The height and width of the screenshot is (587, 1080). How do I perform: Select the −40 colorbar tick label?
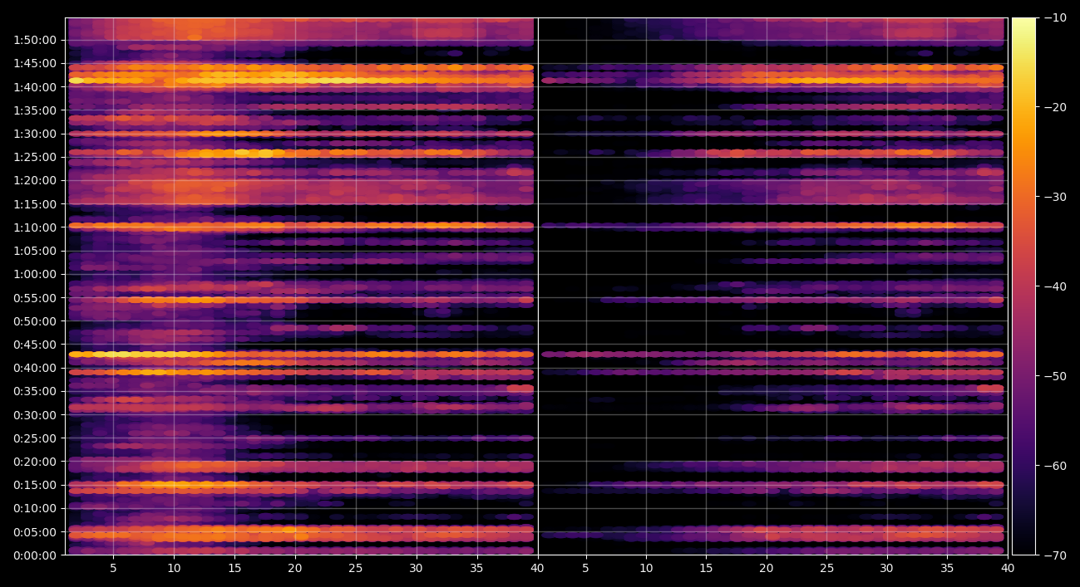point(1055,286)
